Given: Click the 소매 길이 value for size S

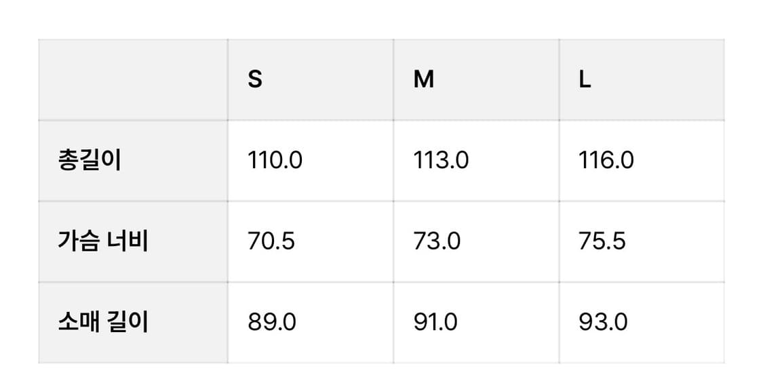Looking at the screenshot, I should click(272, 322).
